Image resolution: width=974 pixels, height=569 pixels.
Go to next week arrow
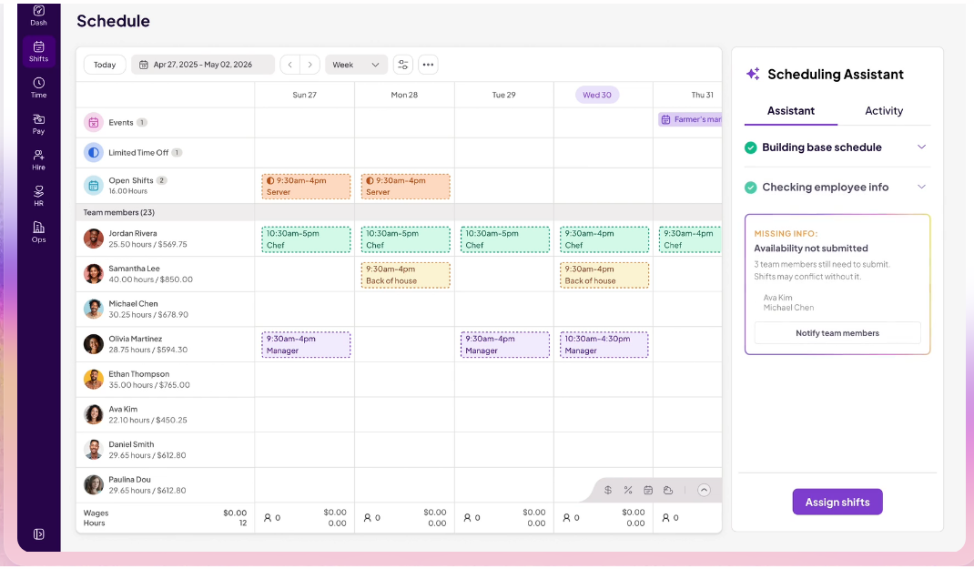310,65
